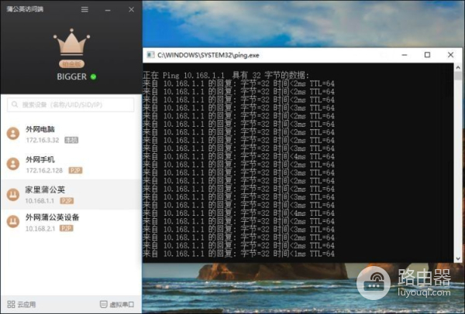Open 虚拟串口 virtual serial port
The width and height of the screenshot is (465, 314).
click(x=117, y=304)
